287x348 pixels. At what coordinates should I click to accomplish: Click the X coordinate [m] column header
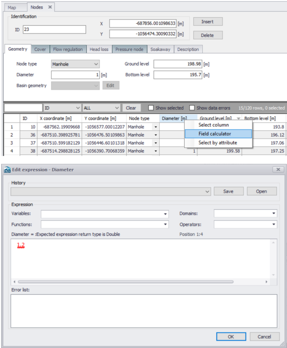[x=60, y=118]
